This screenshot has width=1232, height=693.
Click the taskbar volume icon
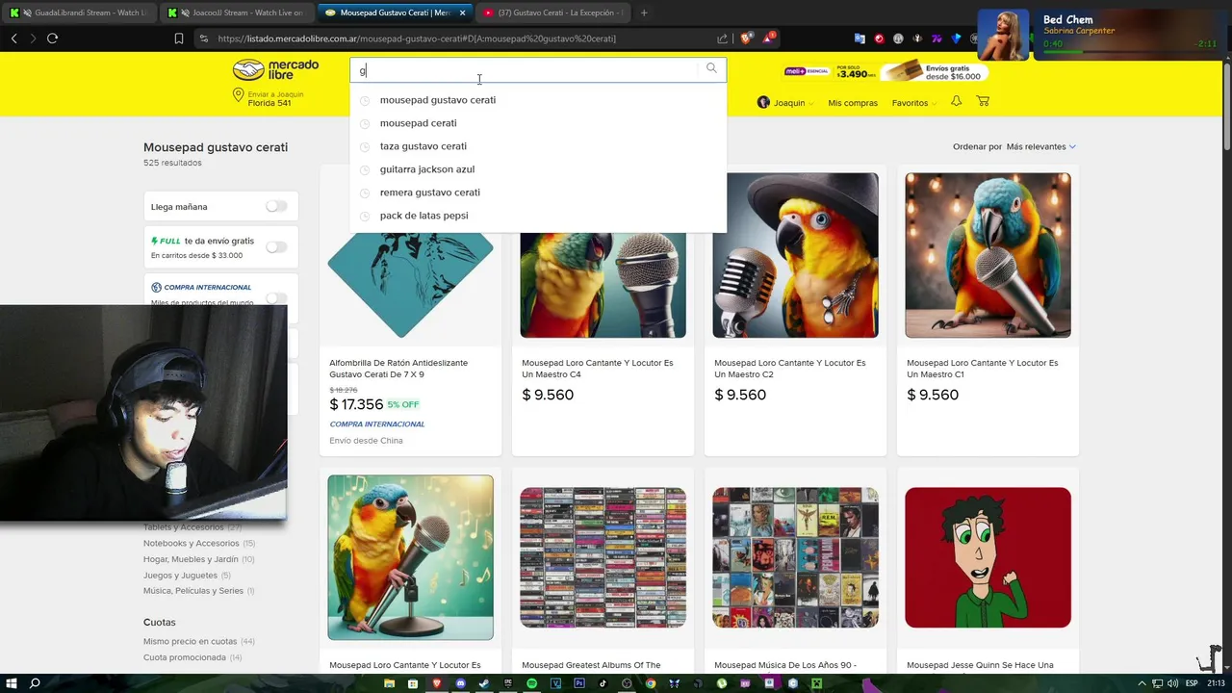click(1174, 683)
